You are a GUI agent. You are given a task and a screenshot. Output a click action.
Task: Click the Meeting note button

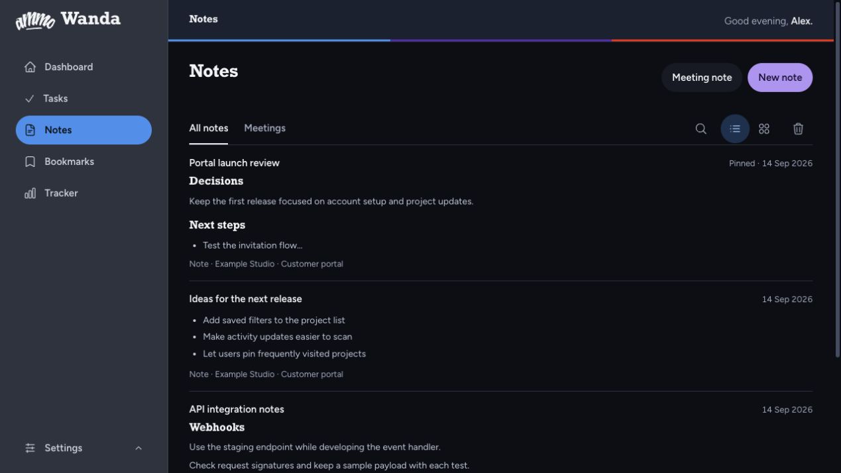702,78
